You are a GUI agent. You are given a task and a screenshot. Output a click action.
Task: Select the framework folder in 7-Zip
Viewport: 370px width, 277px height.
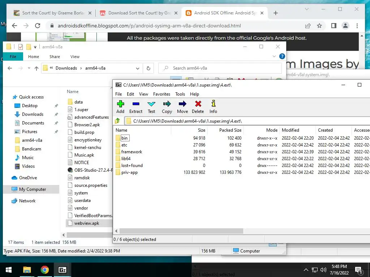coord(132,152)
